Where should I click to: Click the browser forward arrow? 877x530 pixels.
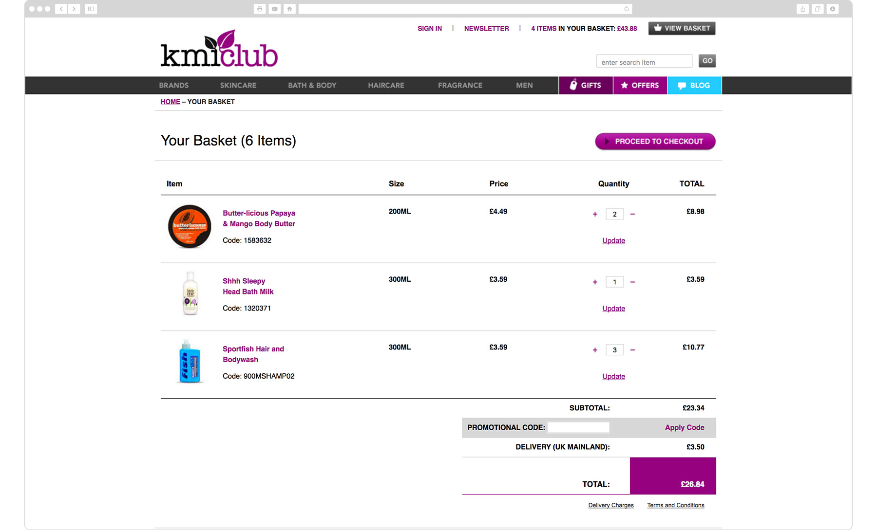74,9
